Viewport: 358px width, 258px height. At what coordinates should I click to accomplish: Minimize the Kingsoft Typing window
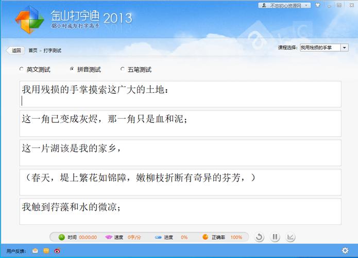(329, 5)
